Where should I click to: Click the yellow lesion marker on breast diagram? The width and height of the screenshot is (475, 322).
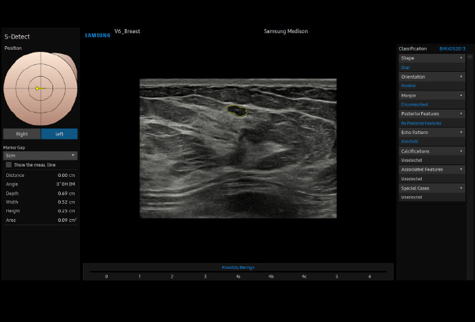(x=37, y=88)
